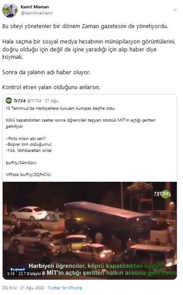
Task: Click the quoted tweet headline about Harbiyelilere
Action: (60, 108)
